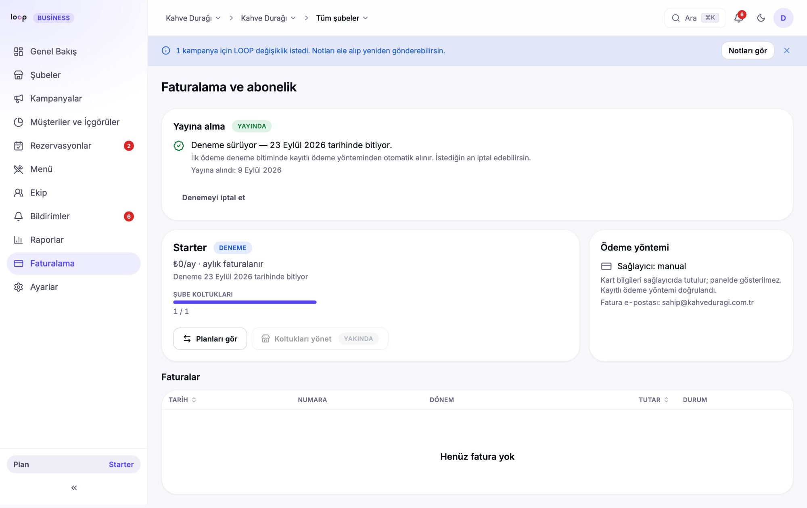Image resolution: width=807 pixels, height=508 pixels.
Task: Click the swap arrows icon on Planları gör
Action: point(187,338)
